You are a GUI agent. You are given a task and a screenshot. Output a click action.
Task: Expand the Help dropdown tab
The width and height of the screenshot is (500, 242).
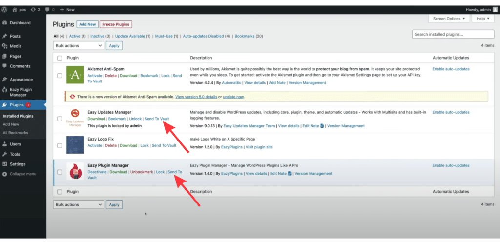tap(483, 19)
